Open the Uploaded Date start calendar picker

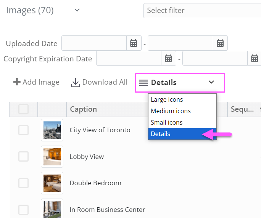[134, 43]
